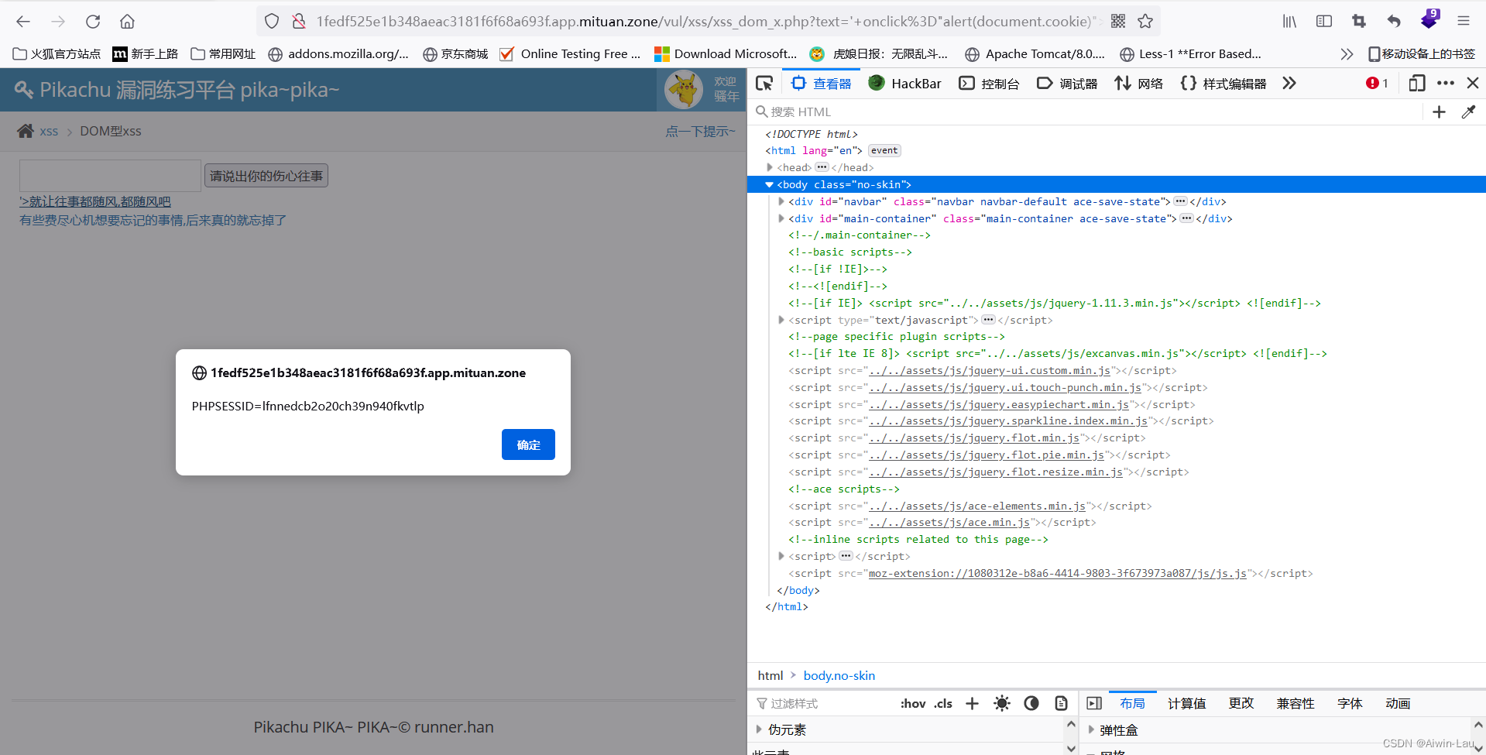Click the browser back arrow
This screenshot has width=1486, height=755.
click(x=23, y=22)
